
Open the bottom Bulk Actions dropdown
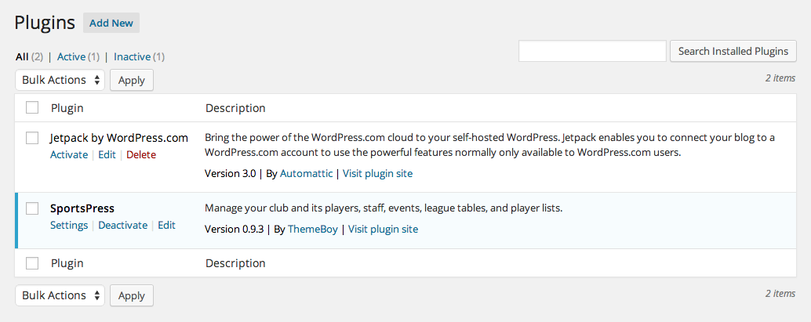(x=60, y=295)
